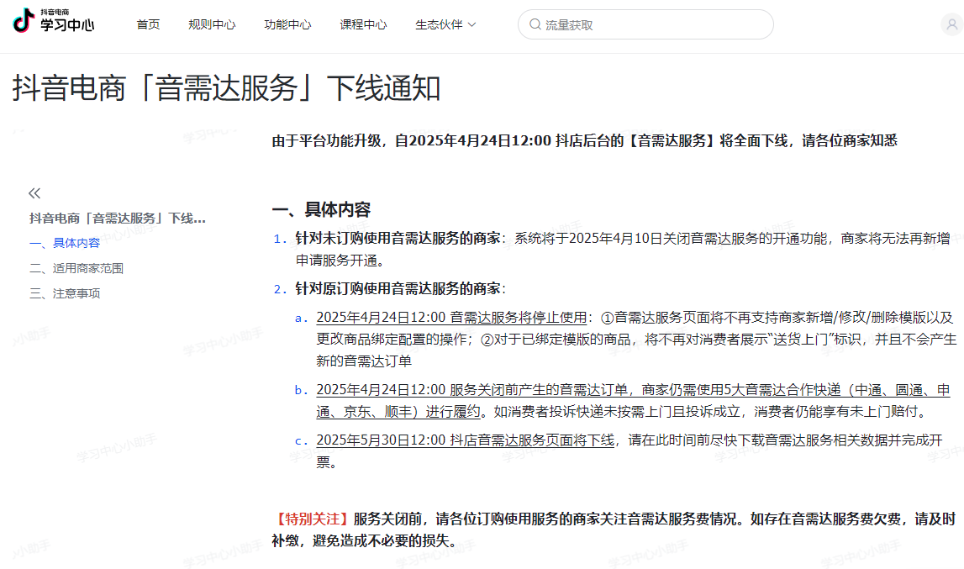The image size is (964, 569).
Task: Collapse the sidebar with double-chevron icon
Action: 34,193
